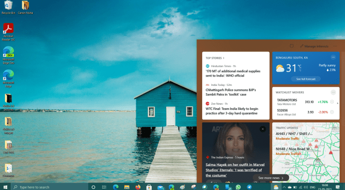Viewport: 345px width, 190px height.
Task: Open more options on Bengaluru weather card
Action: pos(333,57)
